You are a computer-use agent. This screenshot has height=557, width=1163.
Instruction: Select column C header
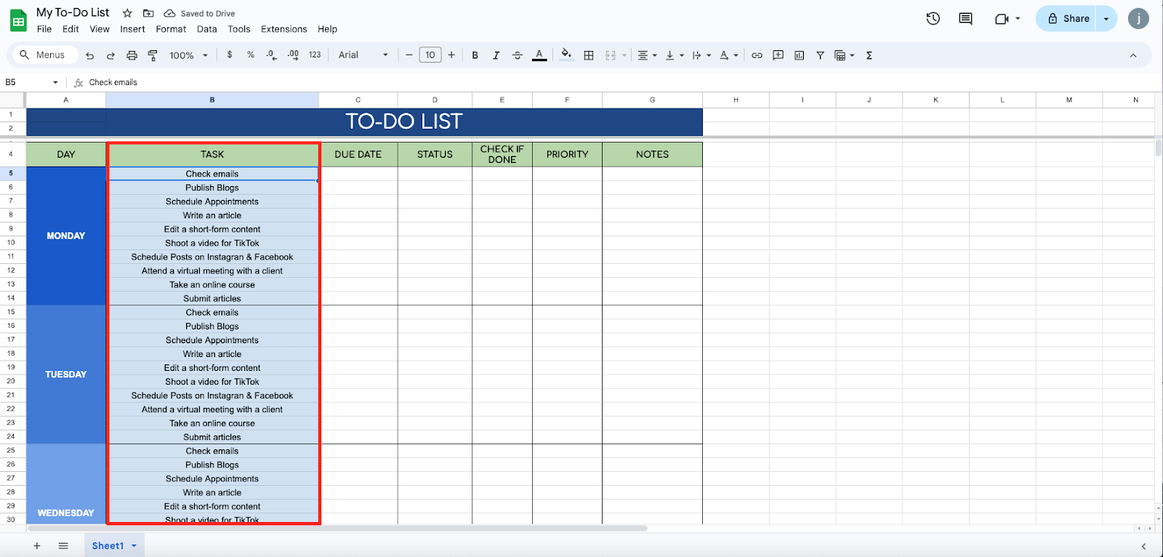point(358,100)
